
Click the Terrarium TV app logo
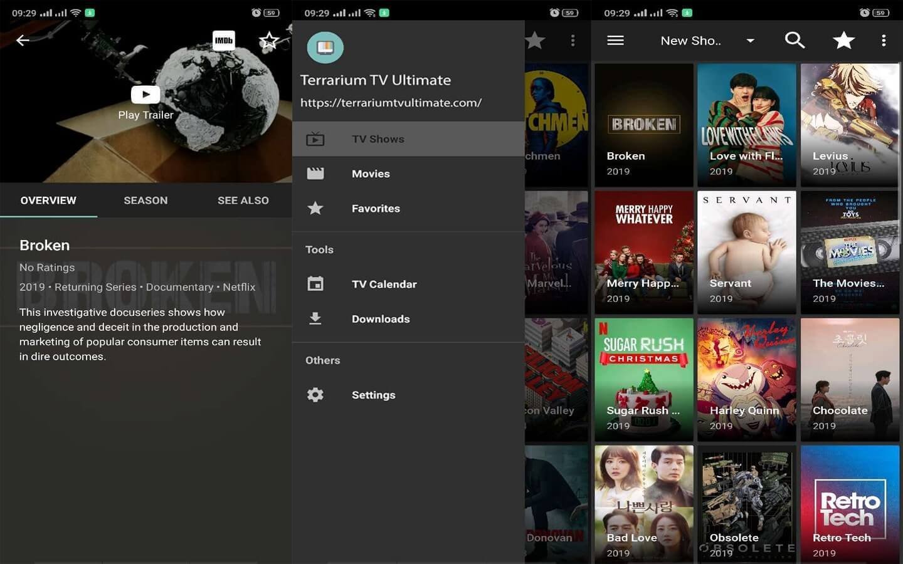coord(325,47)
